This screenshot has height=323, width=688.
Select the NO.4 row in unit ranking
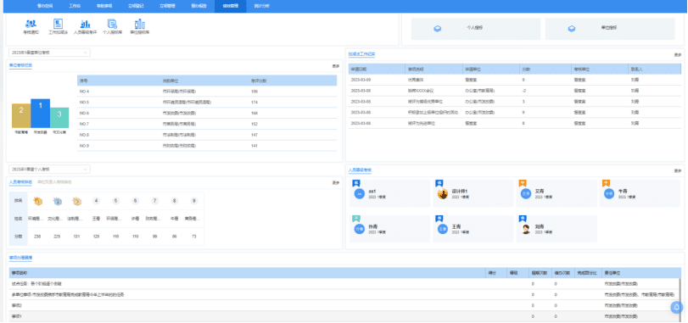[x=207, y=92]
